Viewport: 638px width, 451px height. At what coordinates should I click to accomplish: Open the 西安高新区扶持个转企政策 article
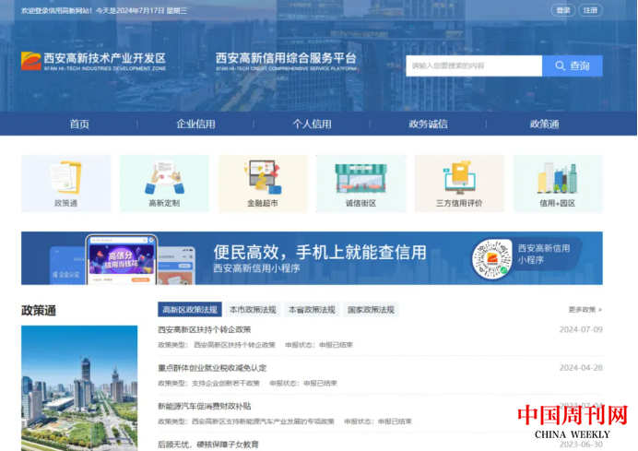point(205,329)
